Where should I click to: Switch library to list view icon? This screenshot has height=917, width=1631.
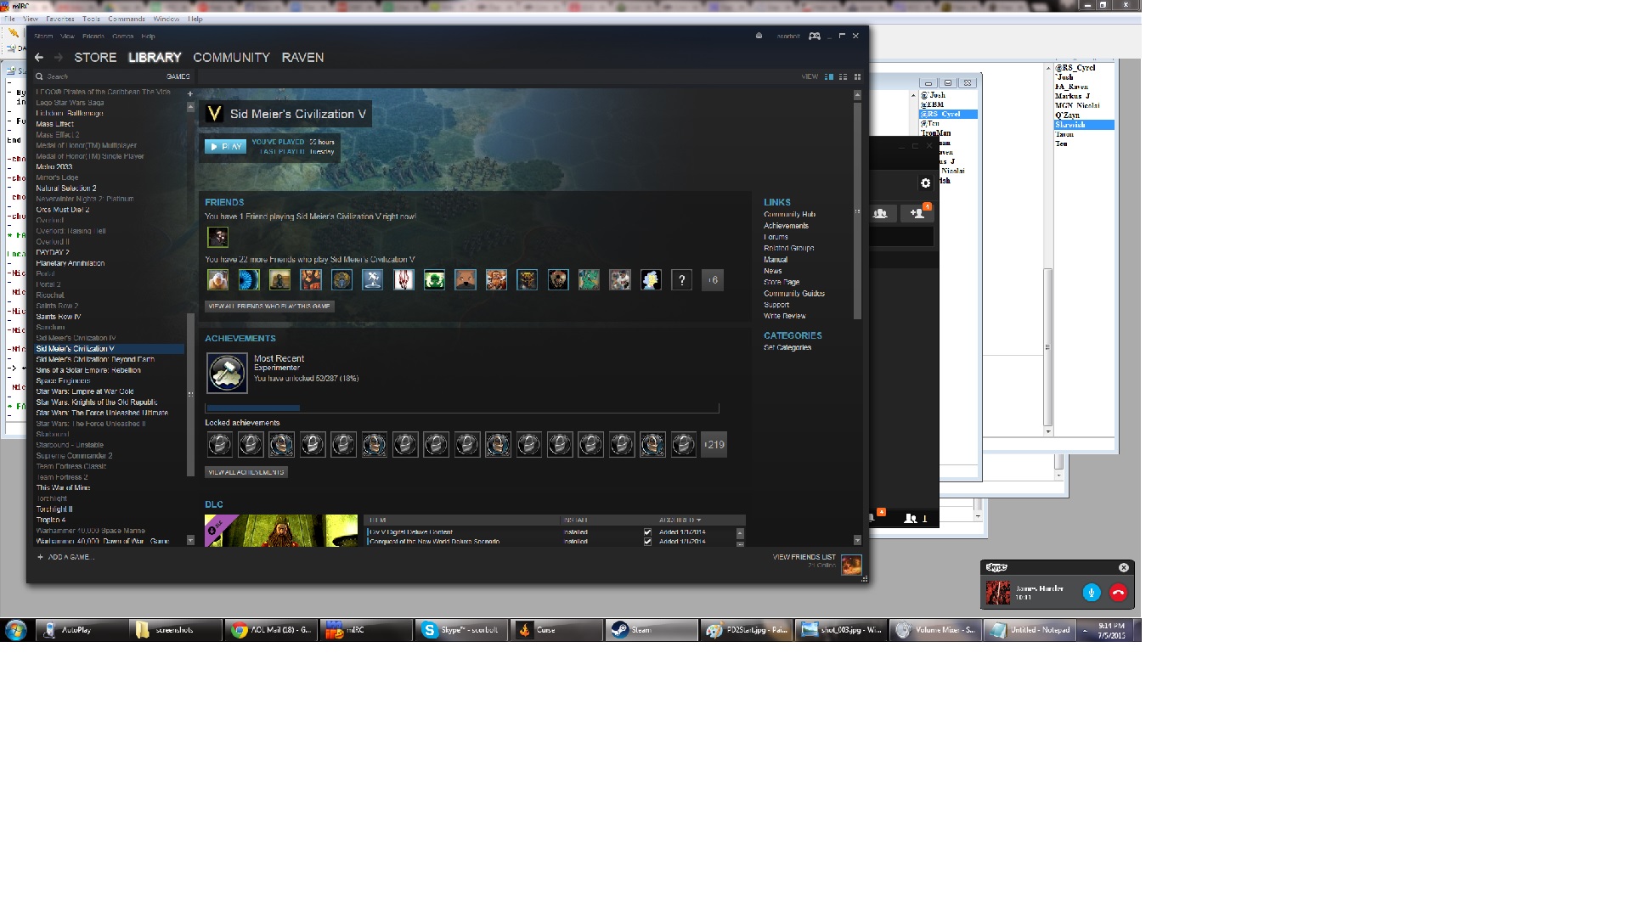pos(843,76)
